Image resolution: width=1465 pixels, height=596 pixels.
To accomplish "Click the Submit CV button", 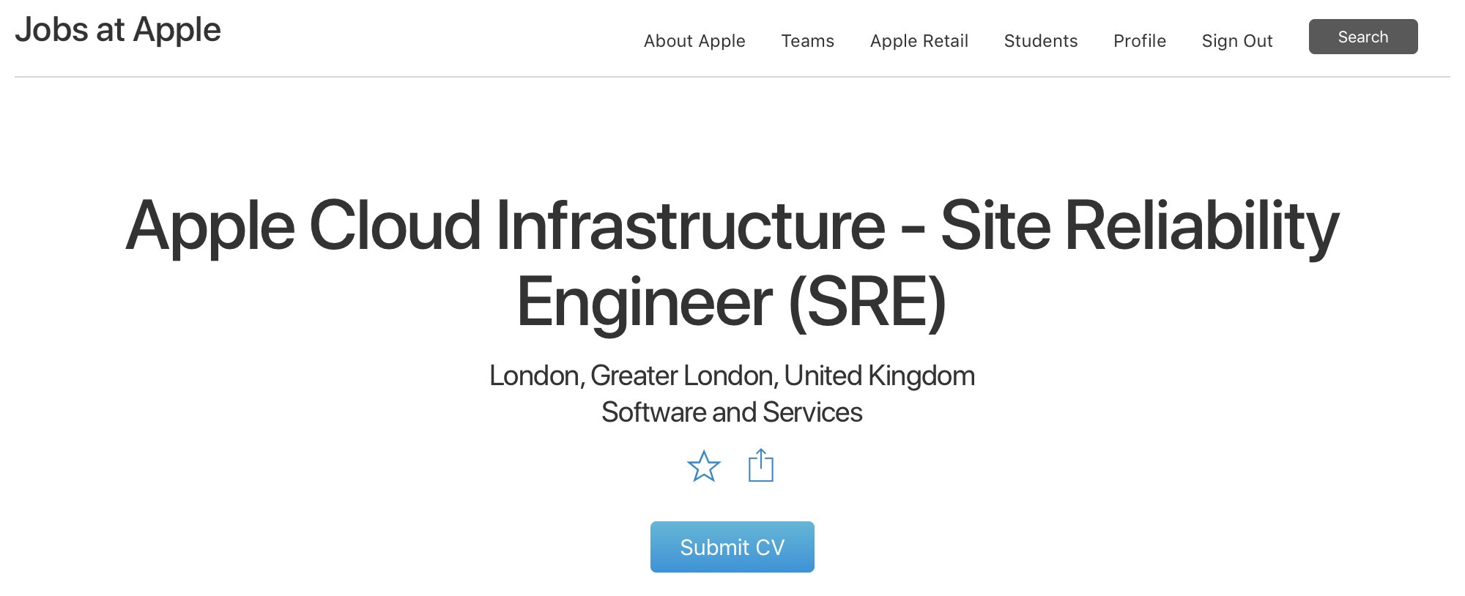I will (732, 547).
